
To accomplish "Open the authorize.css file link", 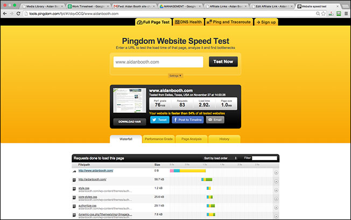I will tap(87, 205).
